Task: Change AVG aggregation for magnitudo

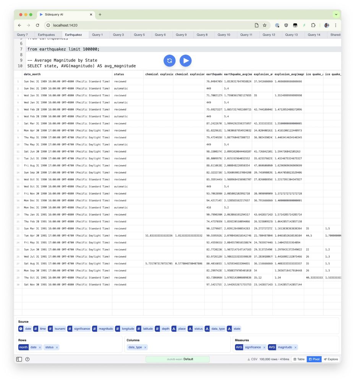Action: pyautogui.click(x=272, y=347)
